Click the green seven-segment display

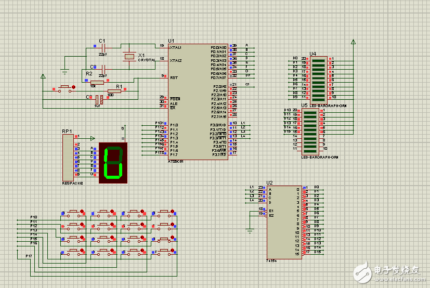113,162
